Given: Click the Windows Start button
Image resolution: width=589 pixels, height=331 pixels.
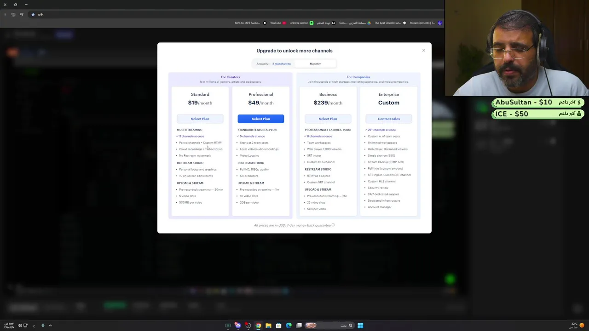Looking at the screenshot, I should [x=360, y=325].
